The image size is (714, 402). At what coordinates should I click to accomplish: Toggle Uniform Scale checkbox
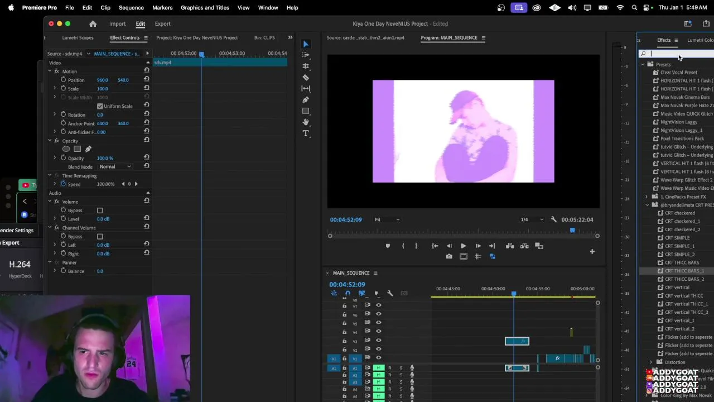coord(100,106)
